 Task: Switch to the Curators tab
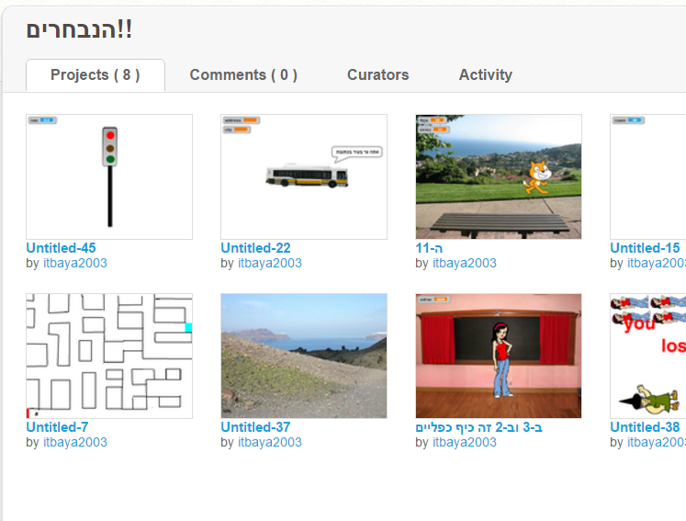(377, 75)
